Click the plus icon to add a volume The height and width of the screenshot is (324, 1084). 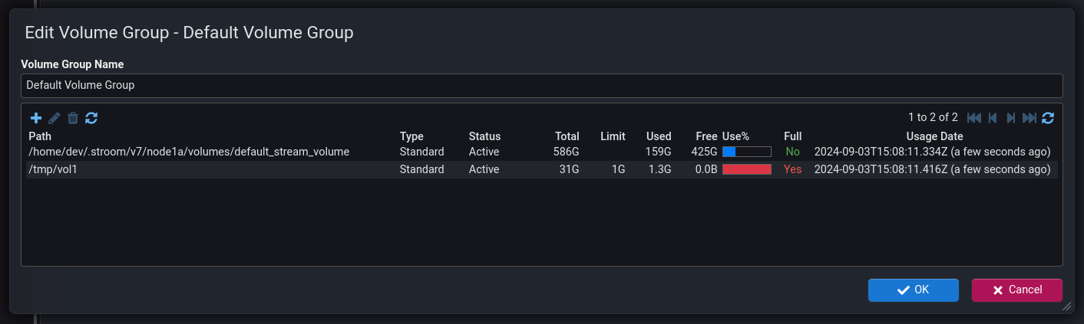(36, 118)
